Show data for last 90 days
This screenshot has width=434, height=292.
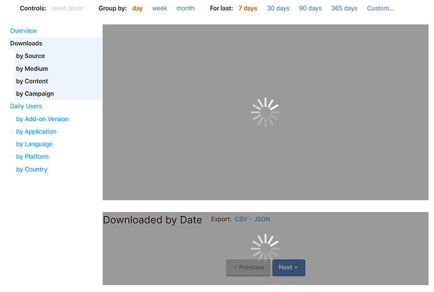pyautogui.click(x=310, y=8)
